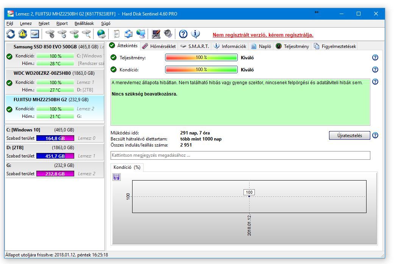Image resolution: width=401 pixels, height=264 pixels.
Task: Click the hard disk with magnifier icon
Action: (x=86, y=34)
